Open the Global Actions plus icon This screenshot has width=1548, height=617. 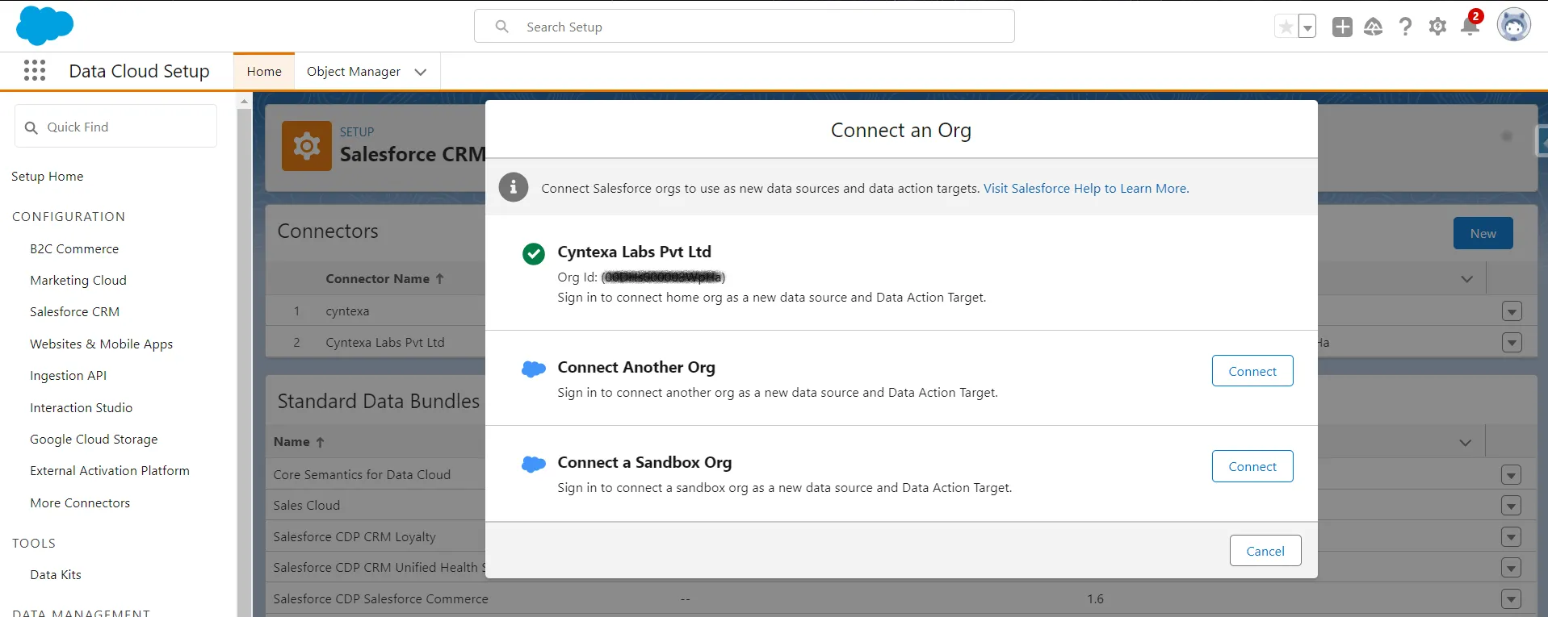[1342, 27]
